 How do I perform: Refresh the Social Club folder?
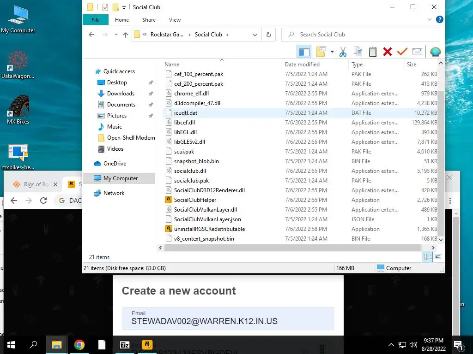pyautogui.click(x=268, y=35)
